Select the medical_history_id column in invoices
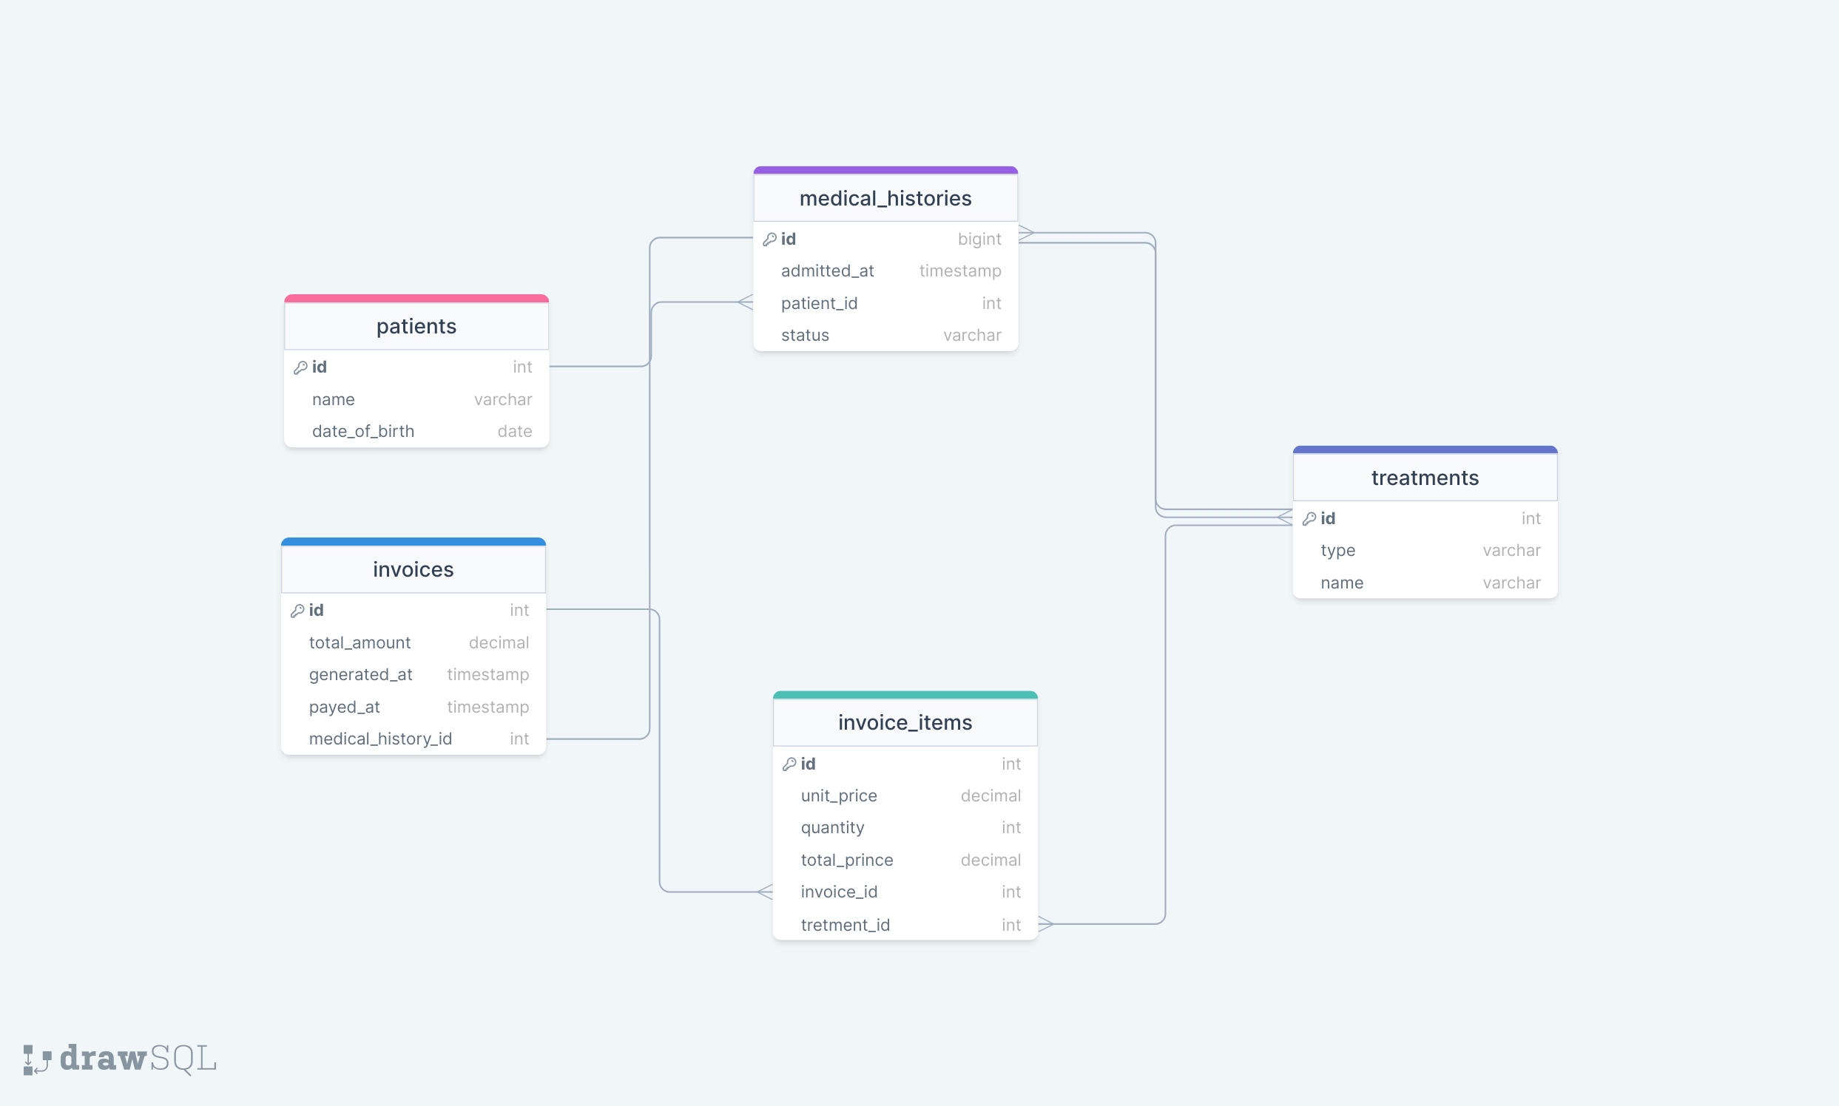This screenshot has width=1839, height=1106. click(413, 739)
